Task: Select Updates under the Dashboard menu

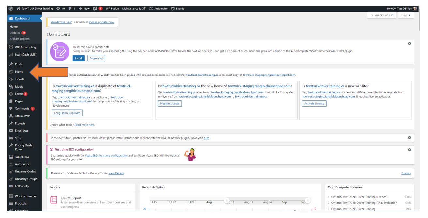Action: tap(15, 33)
